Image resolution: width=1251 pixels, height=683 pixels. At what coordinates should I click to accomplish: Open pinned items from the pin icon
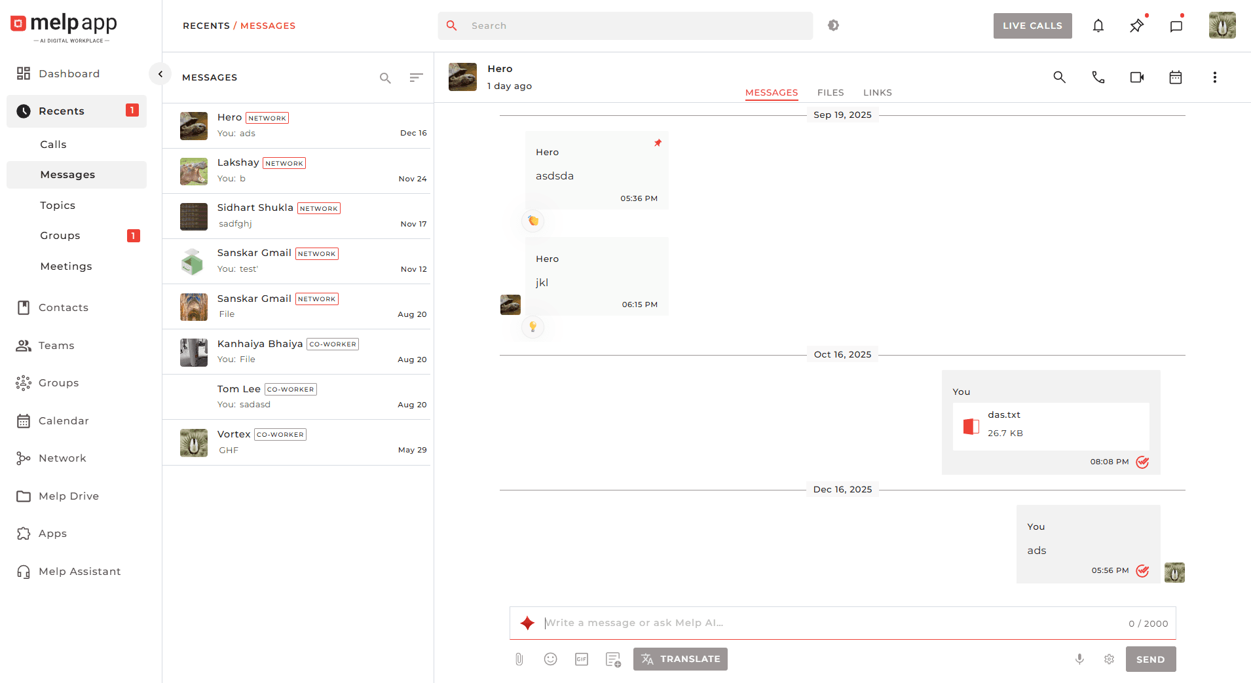coord(1137,26)
